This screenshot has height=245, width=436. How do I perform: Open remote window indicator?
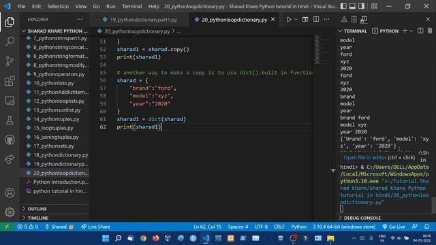click(7, 227)
